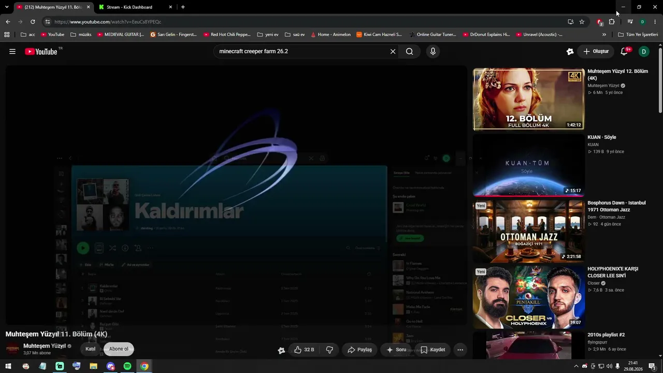Open the yeni ev bookmark folder
The image size is (663, 373).
[x=268, y=35]
